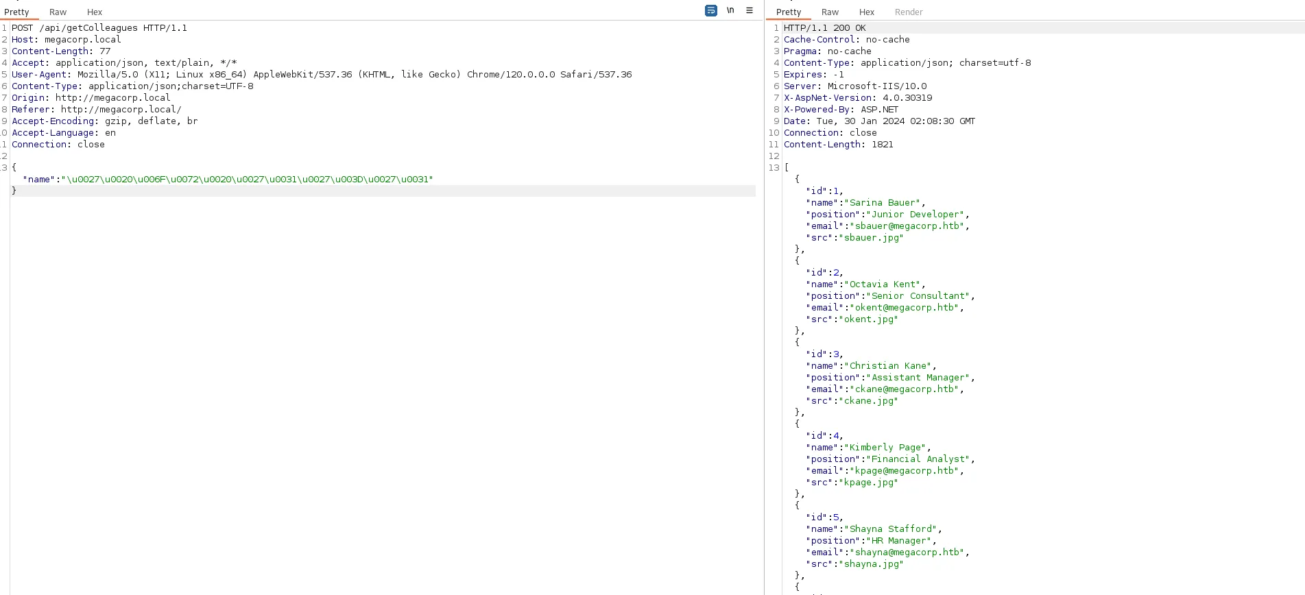Toggle word wrap in request editor

coord(711,11)
